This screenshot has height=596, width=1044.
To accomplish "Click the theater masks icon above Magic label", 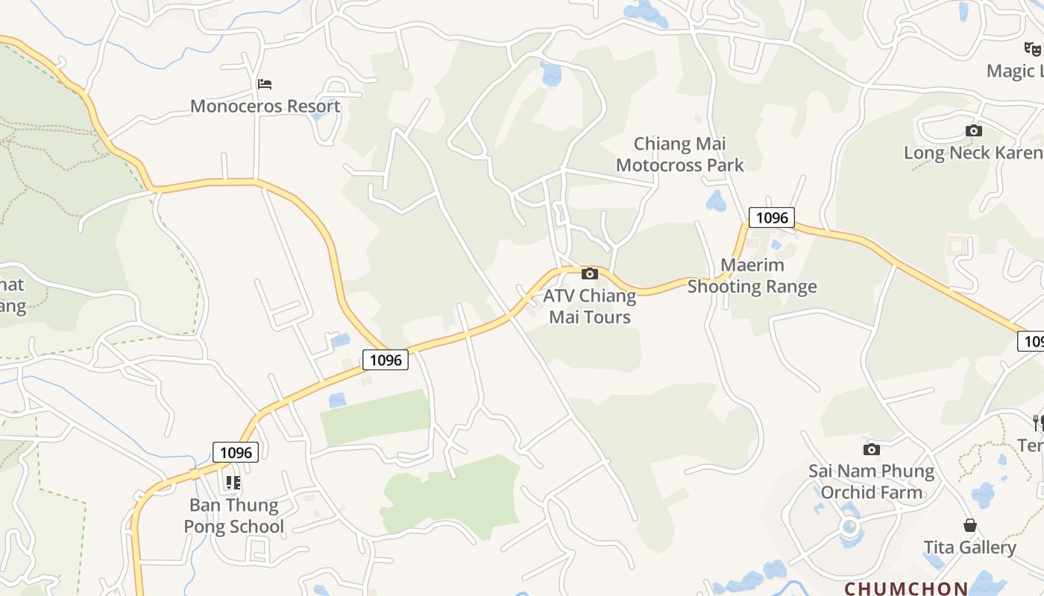I will point(1032,49).
